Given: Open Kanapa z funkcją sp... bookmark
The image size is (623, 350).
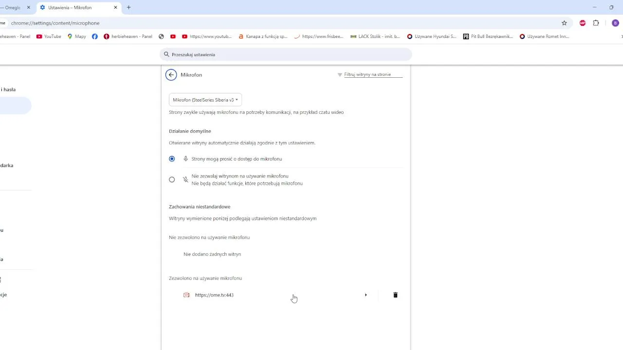Looking at the screenshot, I should coord(263,36).
